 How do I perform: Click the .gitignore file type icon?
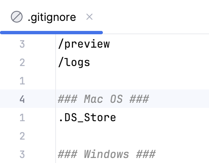tap(17, 17)
